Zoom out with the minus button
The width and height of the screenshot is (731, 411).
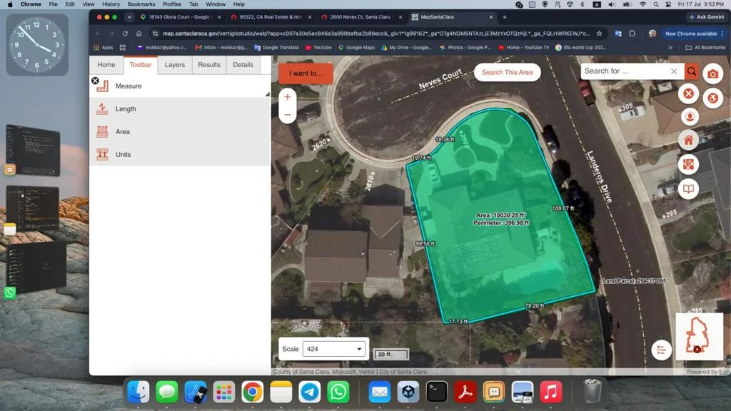287,115
